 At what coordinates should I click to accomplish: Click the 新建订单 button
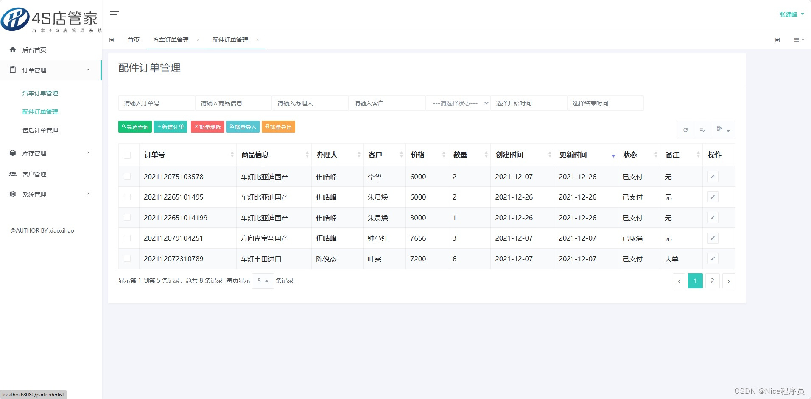(x=171, y=127)
